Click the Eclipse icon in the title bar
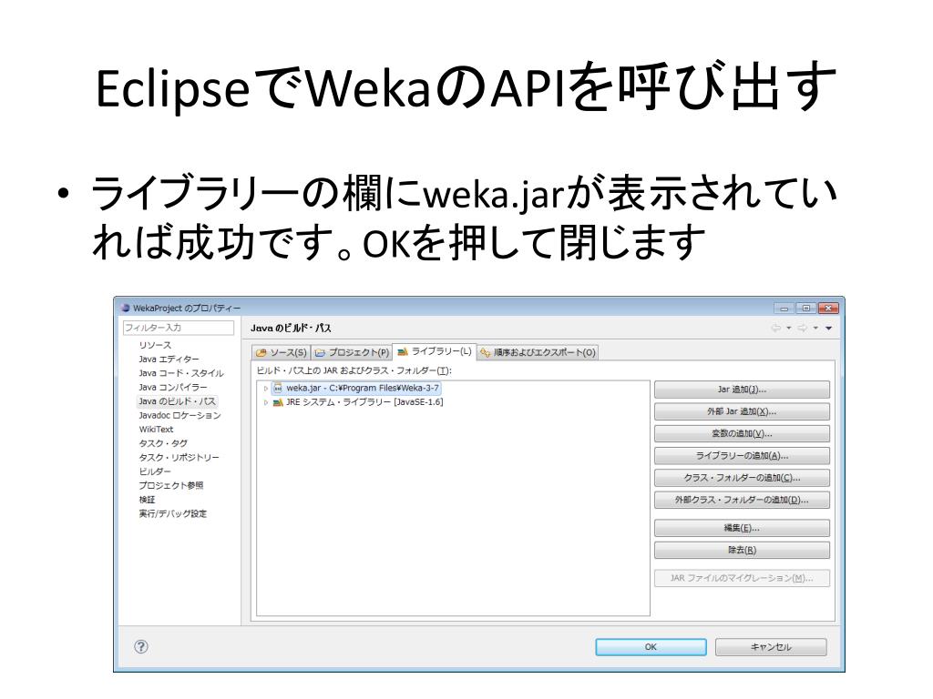Screen dimensions: 933x699 click(x=126, y=308)
